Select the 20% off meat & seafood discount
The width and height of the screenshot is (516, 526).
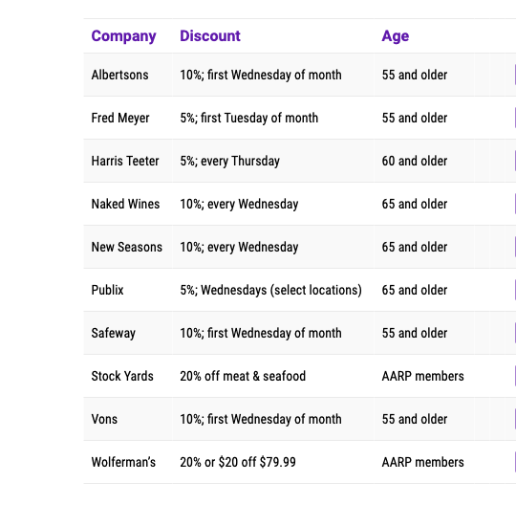[243, 376]
